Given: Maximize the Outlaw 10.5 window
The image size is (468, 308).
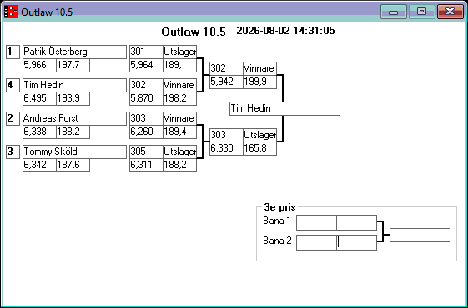Looking at the screenshot, I should (421, 12).
